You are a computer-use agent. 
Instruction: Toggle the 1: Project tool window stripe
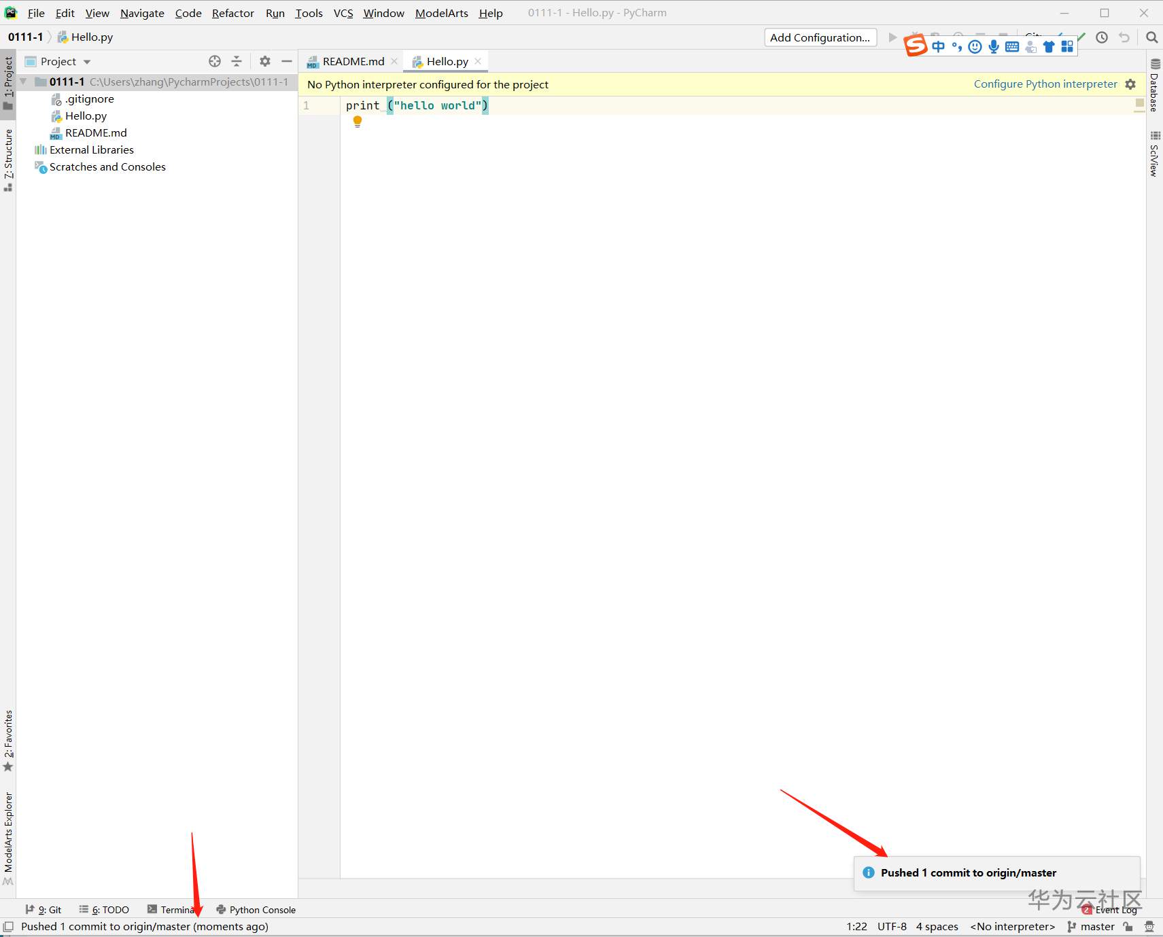click(8, 83)
